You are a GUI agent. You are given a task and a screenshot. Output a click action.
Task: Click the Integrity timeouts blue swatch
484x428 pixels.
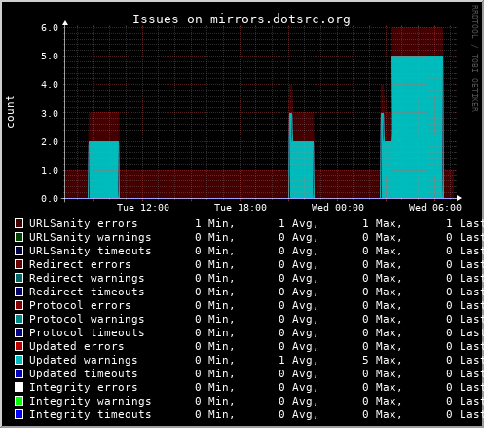[19, 414]
